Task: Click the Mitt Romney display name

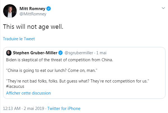Action: [32, 8]
